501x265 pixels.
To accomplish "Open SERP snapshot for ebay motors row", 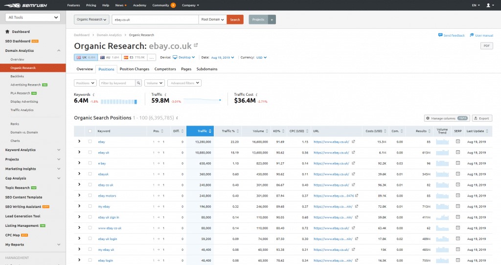I will click(x=458, y=196).
